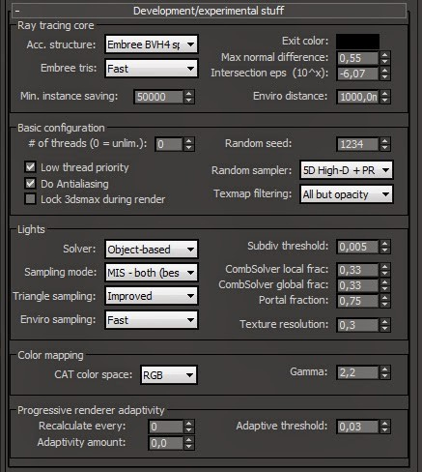
Task: Decrease Intersection eps with down arrow
Action: 384,76
